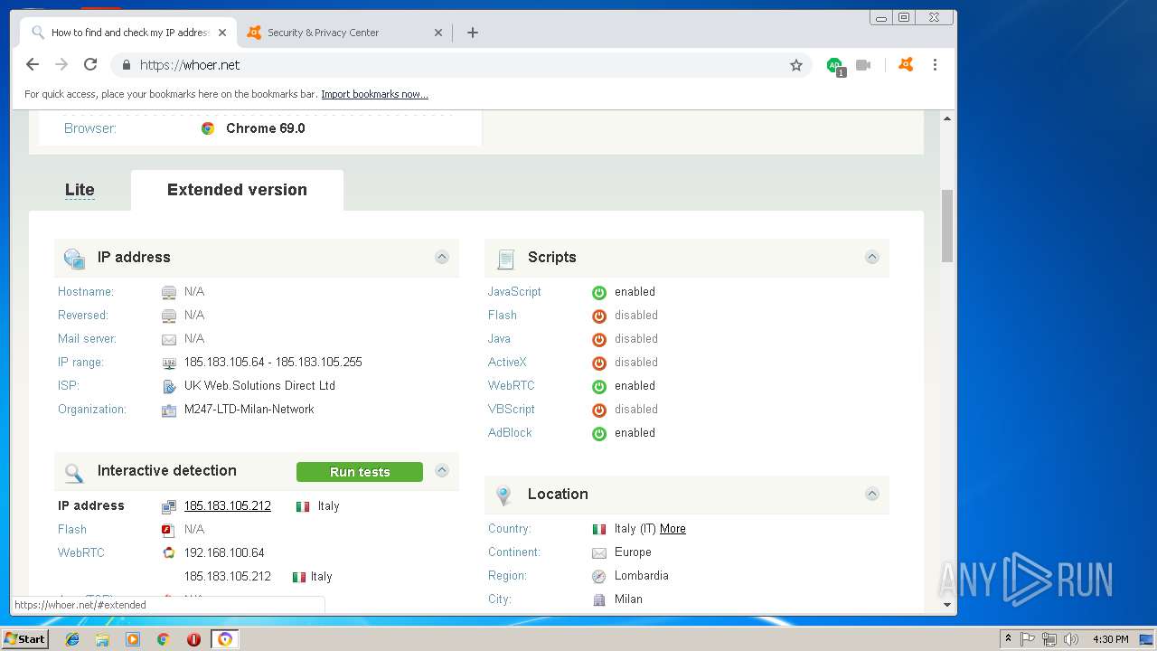Click the camera extension icon in toolbar

[863, 65]
